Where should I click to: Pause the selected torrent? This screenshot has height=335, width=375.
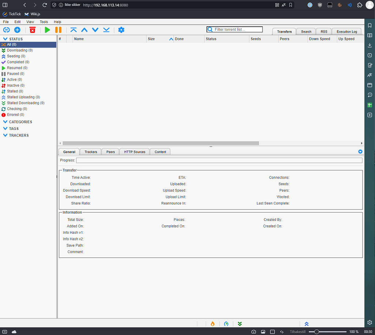59,30
